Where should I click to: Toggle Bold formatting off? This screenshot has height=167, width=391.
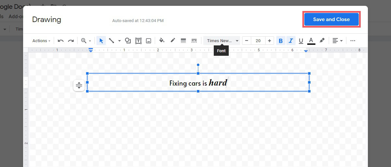[x=281, y=41]
